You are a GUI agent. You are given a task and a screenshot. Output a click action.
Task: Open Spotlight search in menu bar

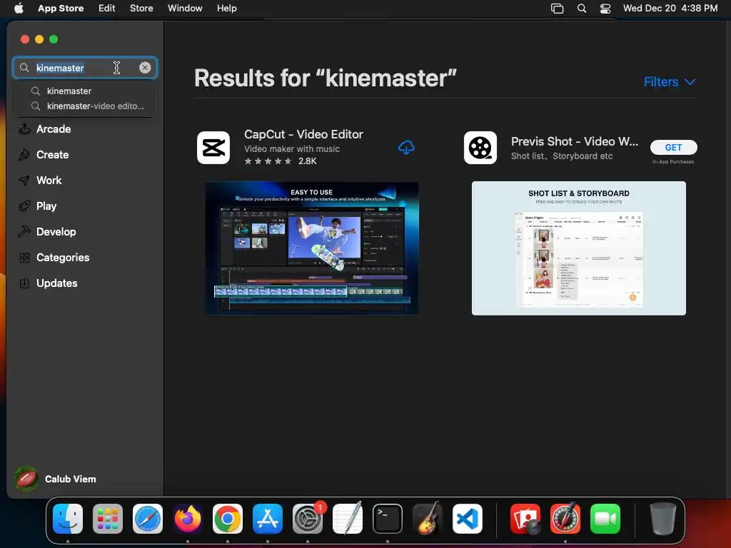582,9
